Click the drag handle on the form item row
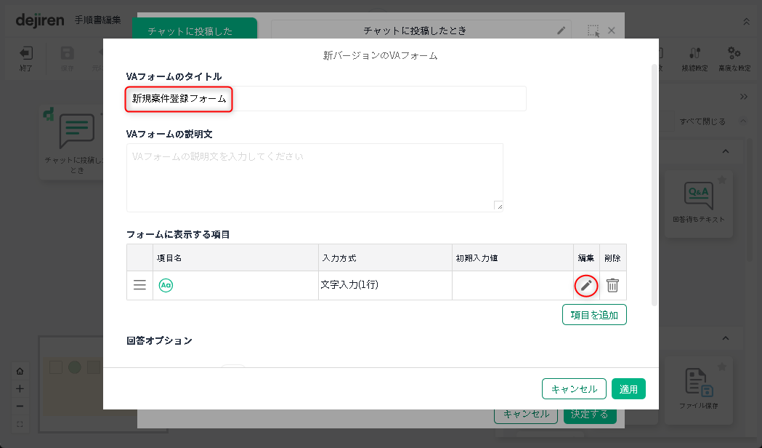Screen dimensions: 762x448 [x=139, y=286]
